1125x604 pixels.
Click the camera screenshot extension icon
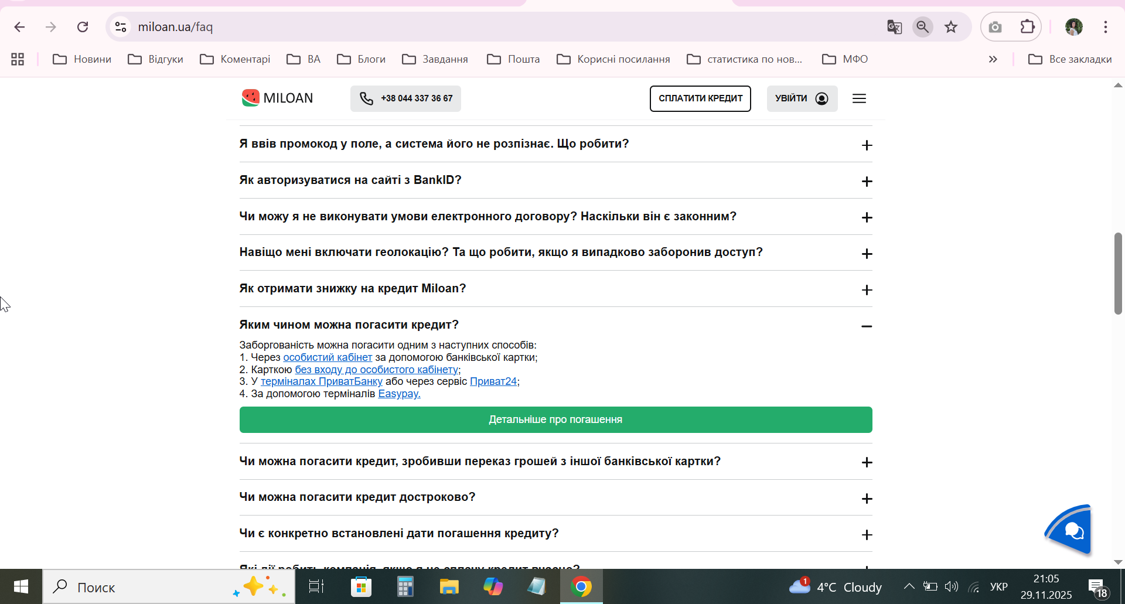(995, 27)
